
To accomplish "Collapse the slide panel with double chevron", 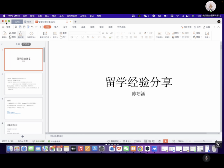I will [2, 44].
